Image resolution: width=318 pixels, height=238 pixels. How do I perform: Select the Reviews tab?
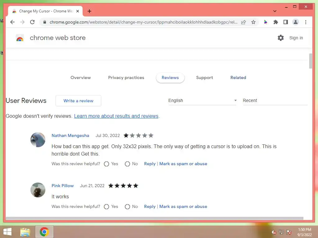(x=170, y=78)
